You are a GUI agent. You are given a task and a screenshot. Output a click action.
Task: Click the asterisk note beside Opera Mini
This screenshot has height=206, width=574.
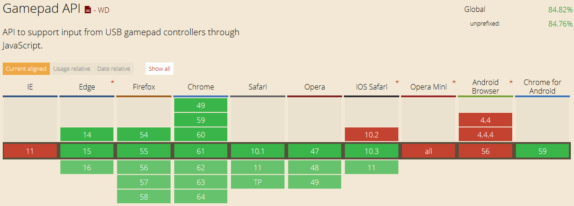coord(454,83)
